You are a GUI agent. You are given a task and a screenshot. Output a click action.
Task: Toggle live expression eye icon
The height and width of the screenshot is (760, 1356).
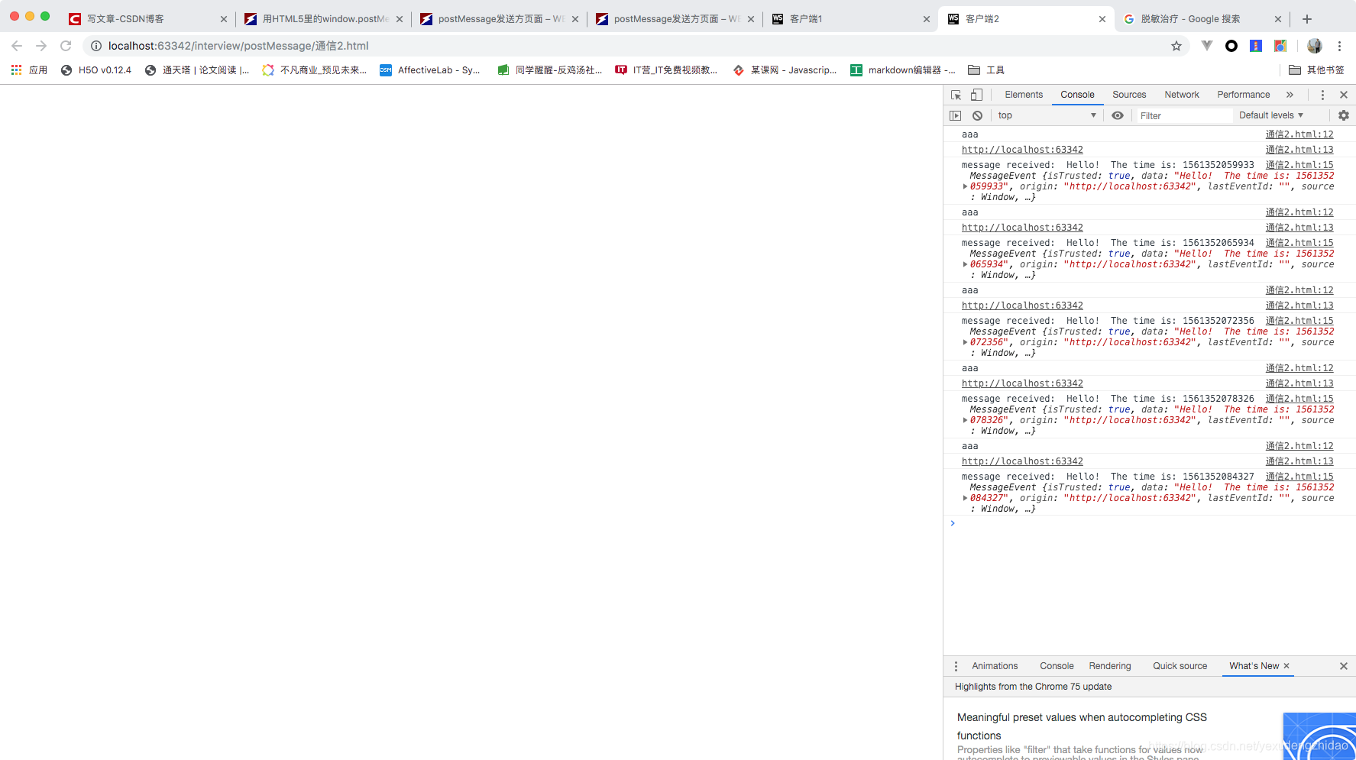[1118, 115]
